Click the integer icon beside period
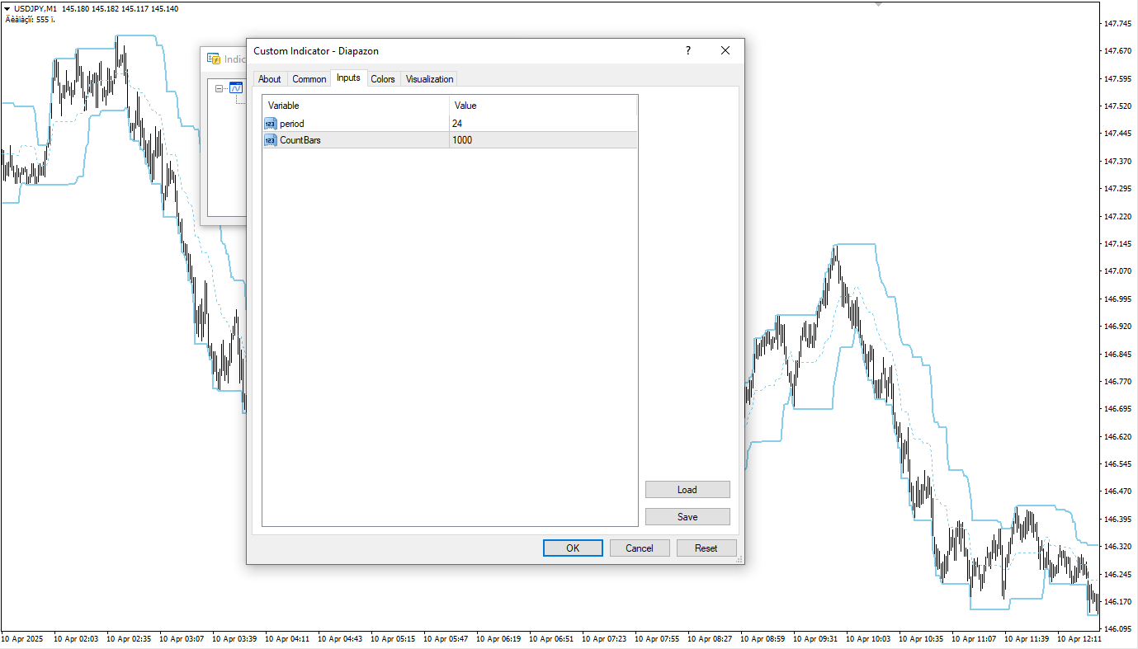The image size is (1138, 649). (x=271, y=124)
